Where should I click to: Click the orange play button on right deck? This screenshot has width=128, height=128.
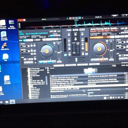101,59
